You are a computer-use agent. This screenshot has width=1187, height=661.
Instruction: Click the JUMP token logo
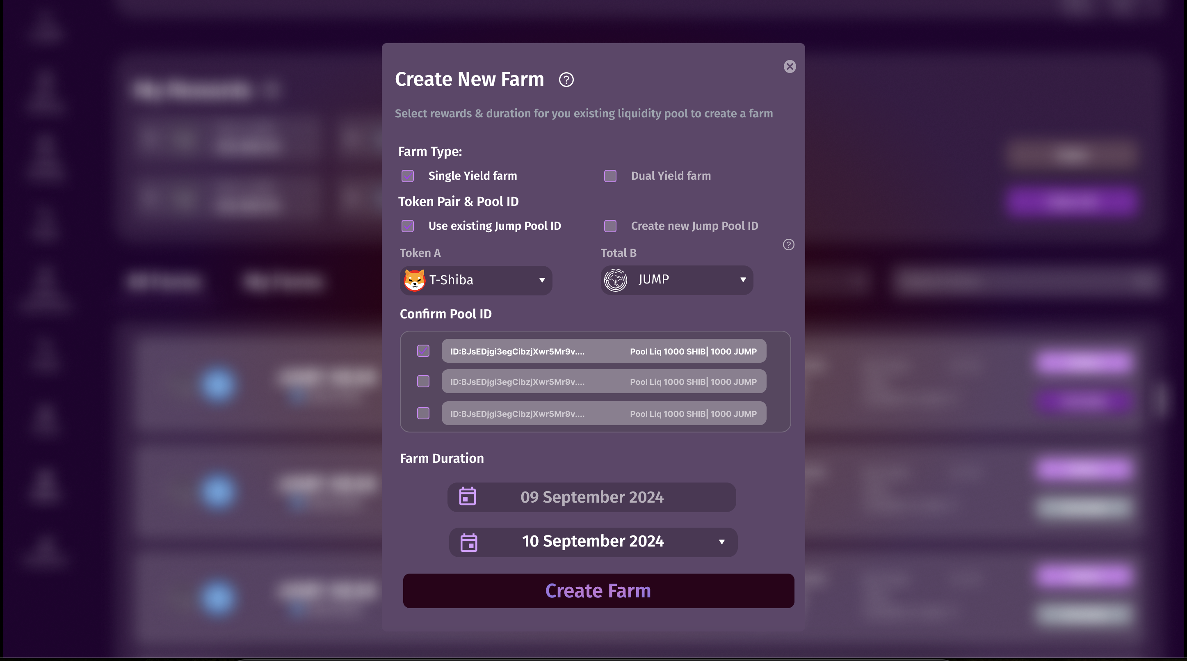click(x=615, y=280)
